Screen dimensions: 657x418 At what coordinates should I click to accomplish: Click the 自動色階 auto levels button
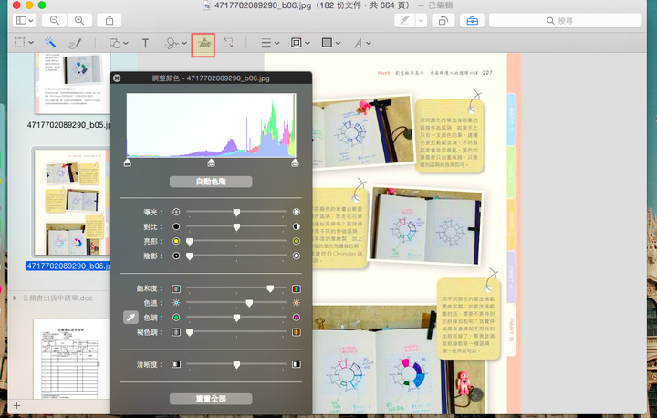click(x=211, y=182)
